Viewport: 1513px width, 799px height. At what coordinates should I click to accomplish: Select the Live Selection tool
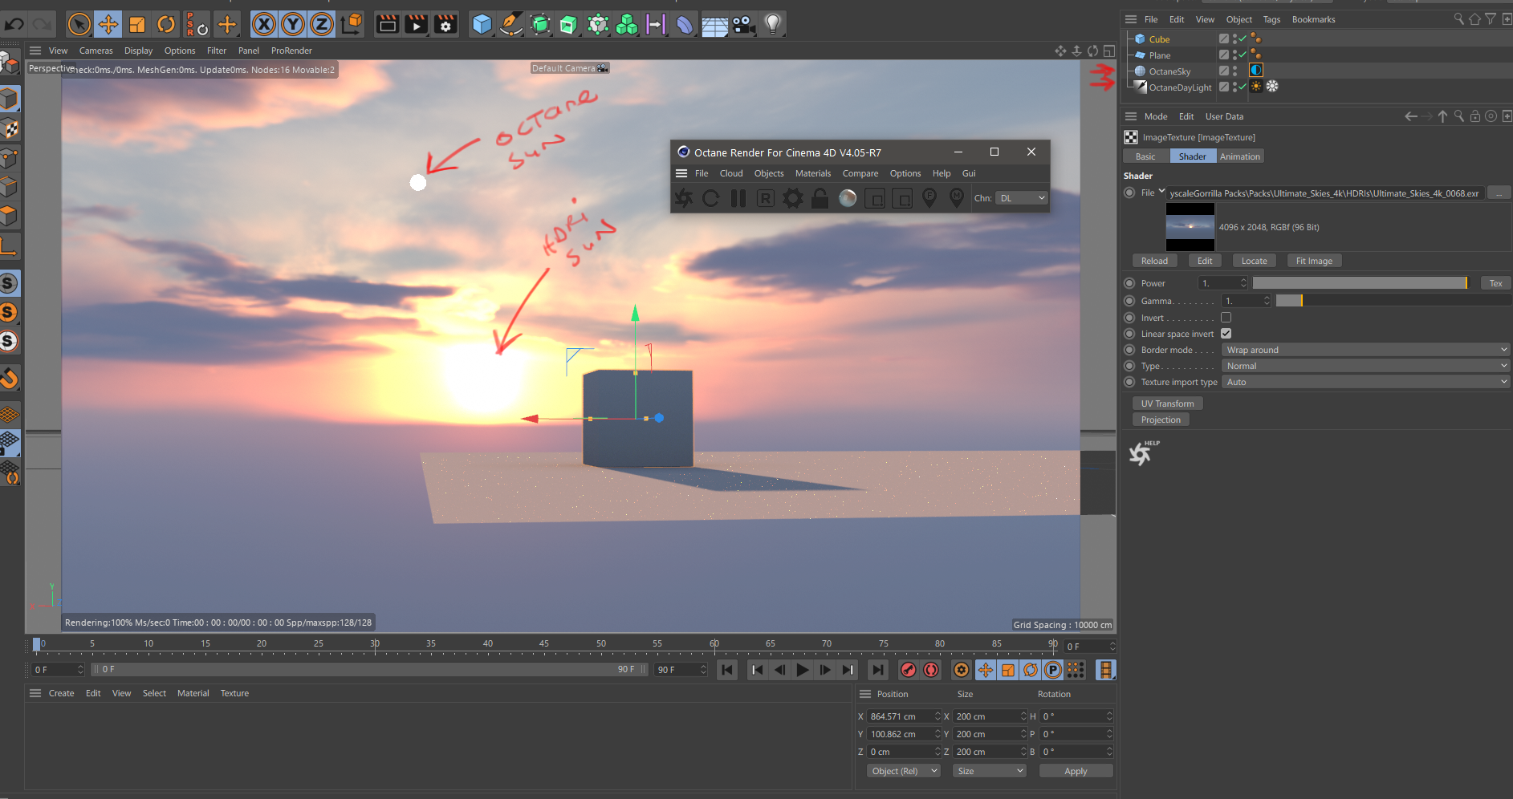(79, 24)
